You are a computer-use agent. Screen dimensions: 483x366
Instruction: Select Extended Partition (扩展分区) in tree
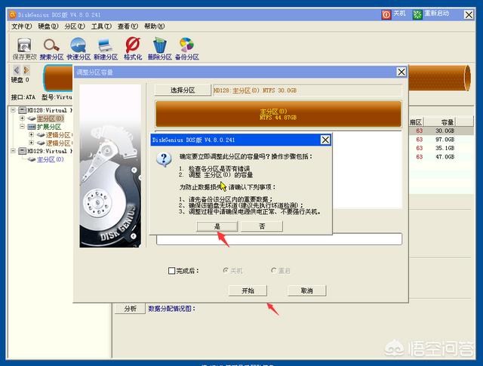[49, 127]
